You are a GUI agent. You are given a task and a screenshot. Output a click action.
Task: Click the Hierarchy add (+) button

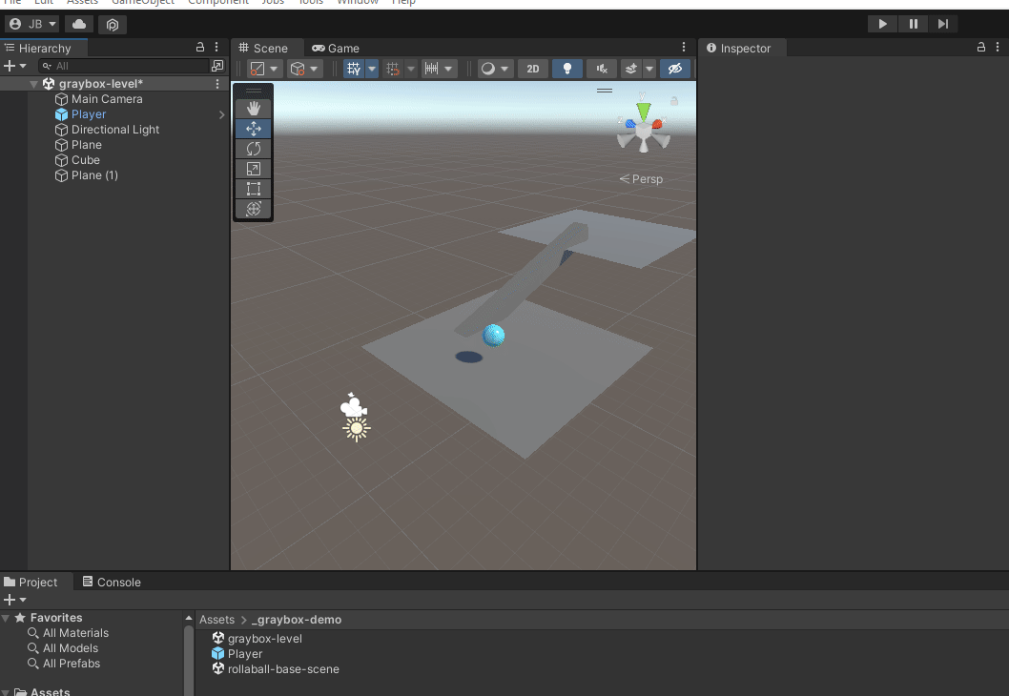[9, 66]
